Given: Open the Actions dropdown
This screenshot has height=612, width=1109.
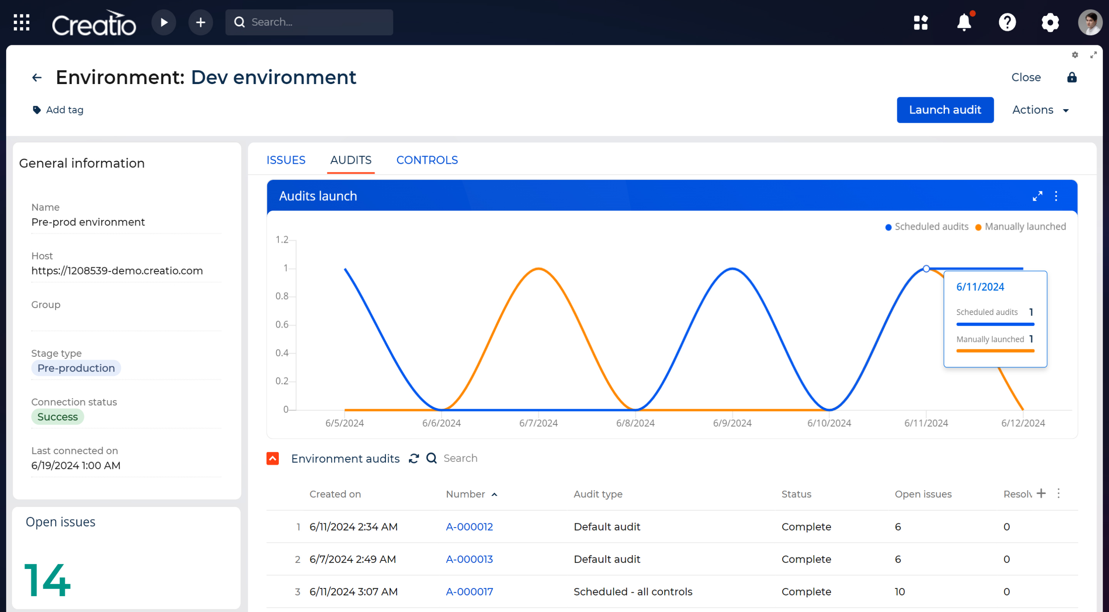Looking at the screenshot, I should [x=1040, y=110].
